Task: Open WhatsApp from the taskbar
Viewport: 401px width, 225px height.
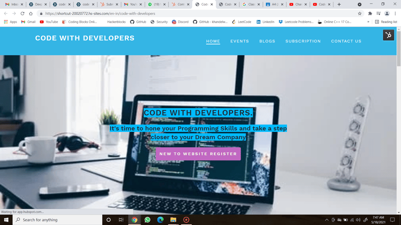Action: pyautogui.click(x=147, y=220)
